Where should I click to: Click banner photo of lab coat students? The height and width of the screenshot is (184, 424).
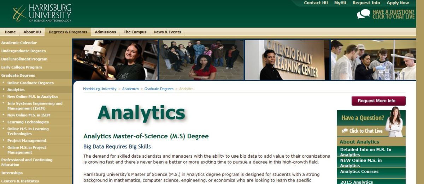pos(373,60)
